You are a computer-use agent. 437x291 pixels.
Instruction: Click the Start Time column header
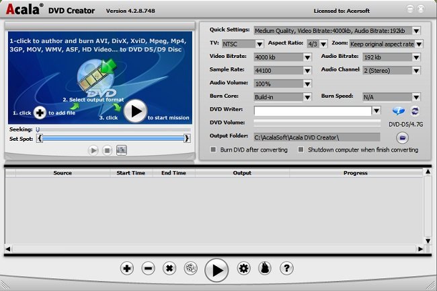(131, 173)
